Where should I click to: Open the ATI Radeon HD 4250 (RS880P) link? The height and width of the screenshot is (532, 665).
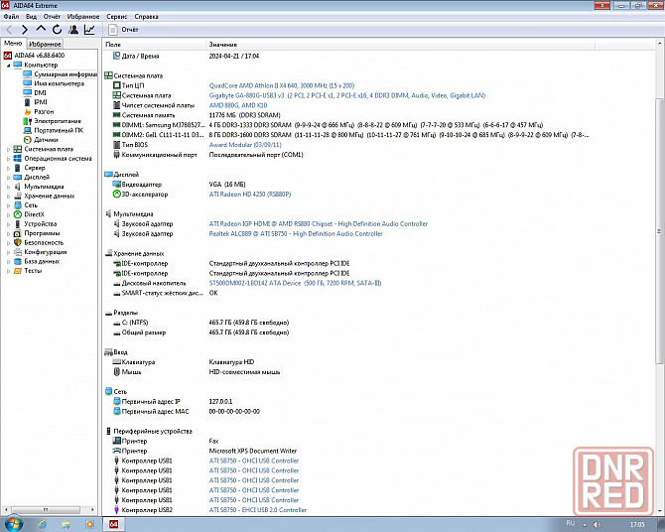click(x=250, y=195)
